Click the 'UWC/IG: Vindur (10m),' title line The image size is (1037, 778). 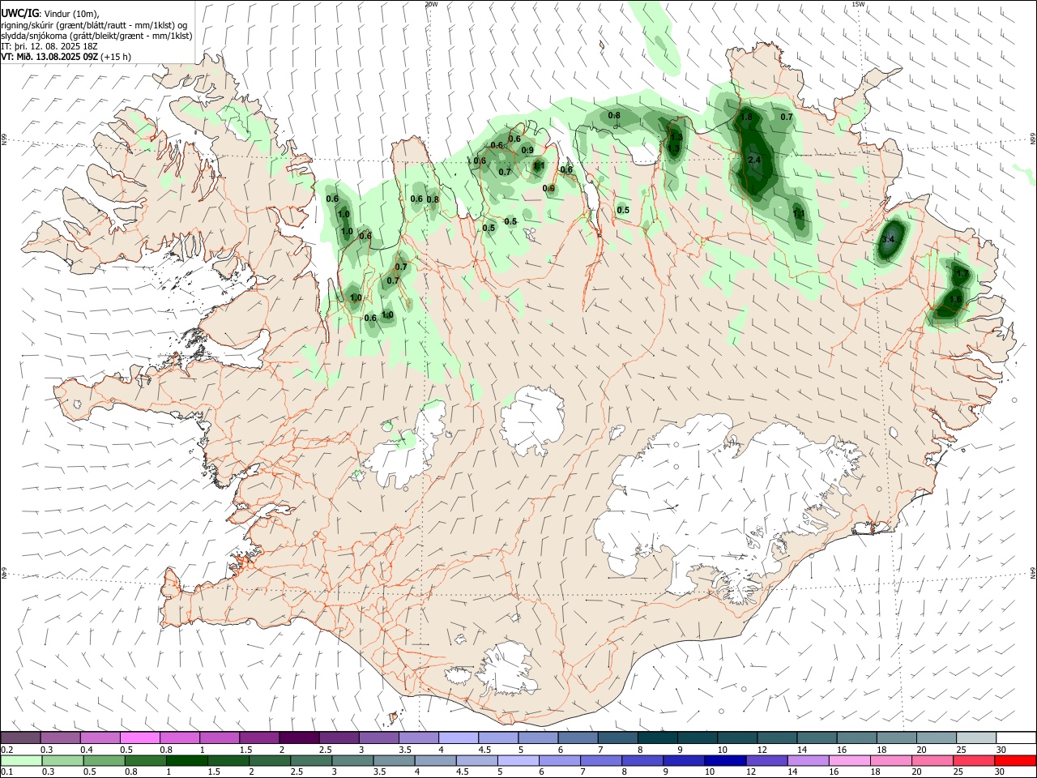(x=50, y=13)
